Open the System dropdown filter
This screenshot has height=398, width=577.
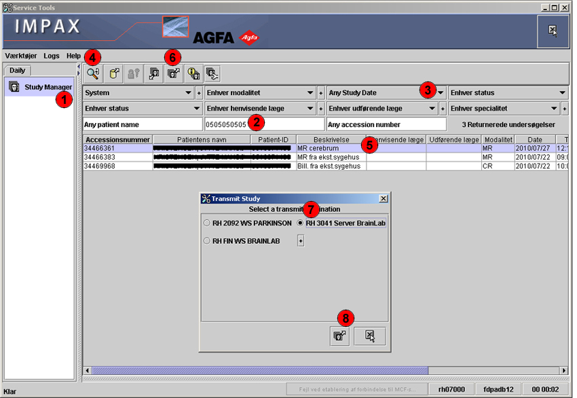point(188,92)
